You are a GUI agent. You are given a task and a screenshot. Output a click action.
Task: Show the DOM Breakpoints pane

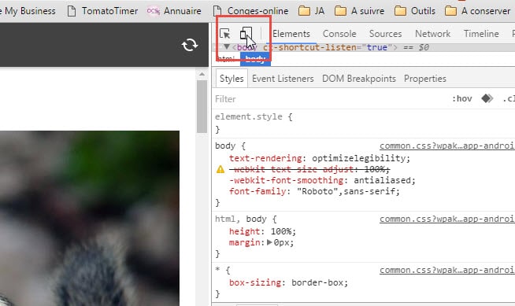tap(358, 79)
